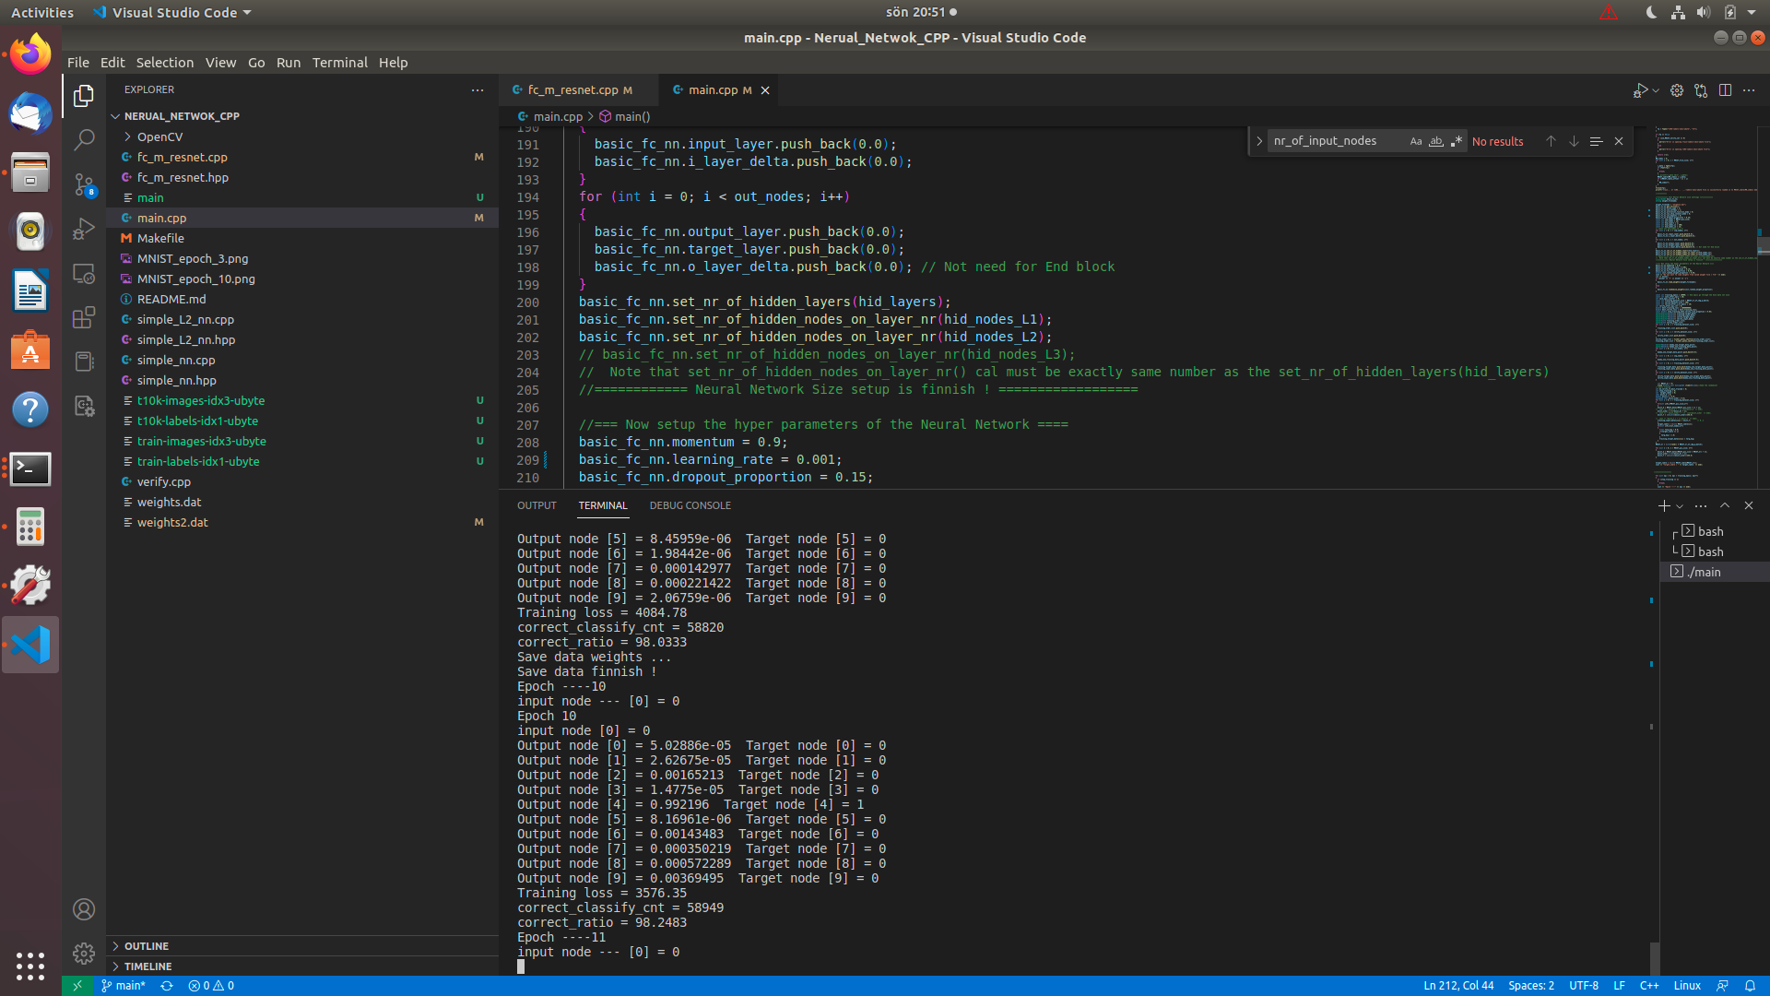Click the Run C++ file play button
The width and height of the screenshot is (1770, 996).
(1640, 90)
